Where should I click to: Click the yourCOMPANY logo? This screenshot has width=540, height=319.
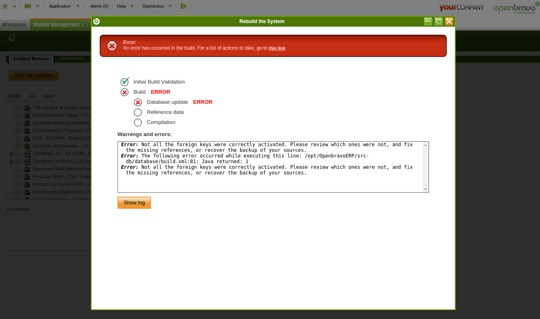[x=461, y=7]
